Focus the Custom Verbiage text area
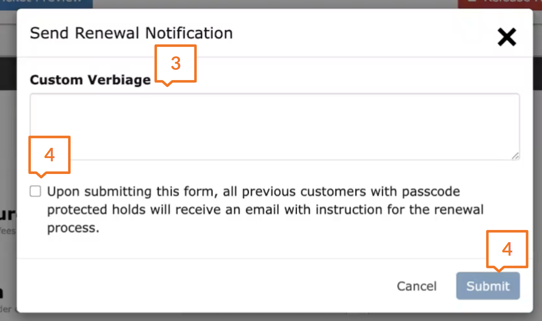The image size is (542, 321). 274,127
